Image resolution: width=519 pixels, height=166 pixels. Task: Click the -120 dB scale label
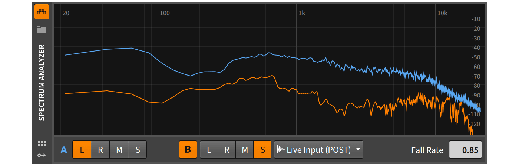[475, 124]
